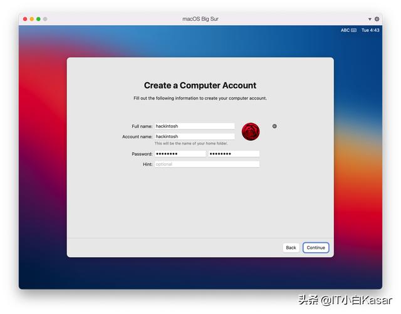Click the gray fourth title bar button
The width and height of the screenshot is (401, 314).
click(x=45, y=19)
